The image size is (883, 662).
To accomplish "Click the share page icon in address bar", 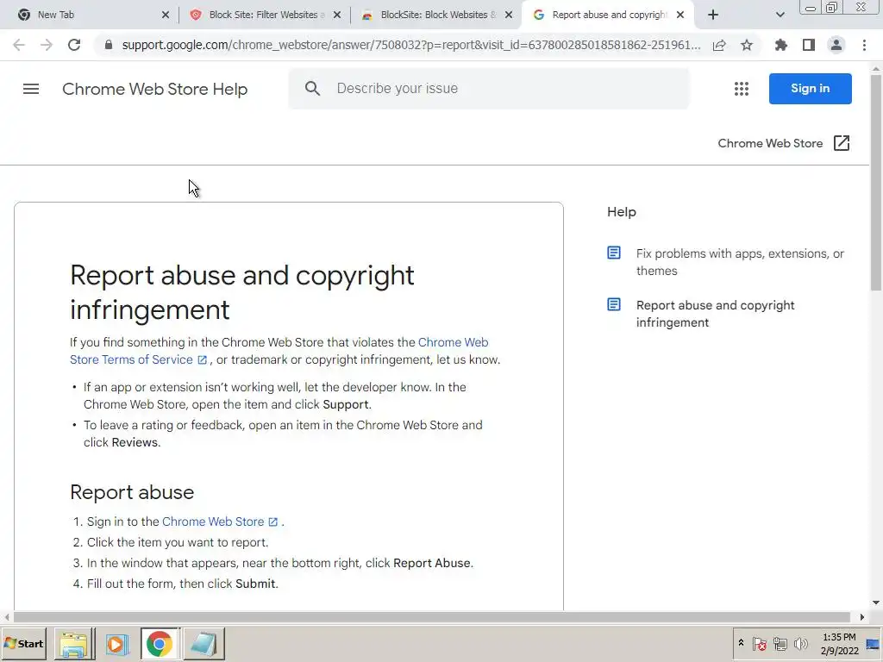I will pyautogui.click(x=719, y=45).
